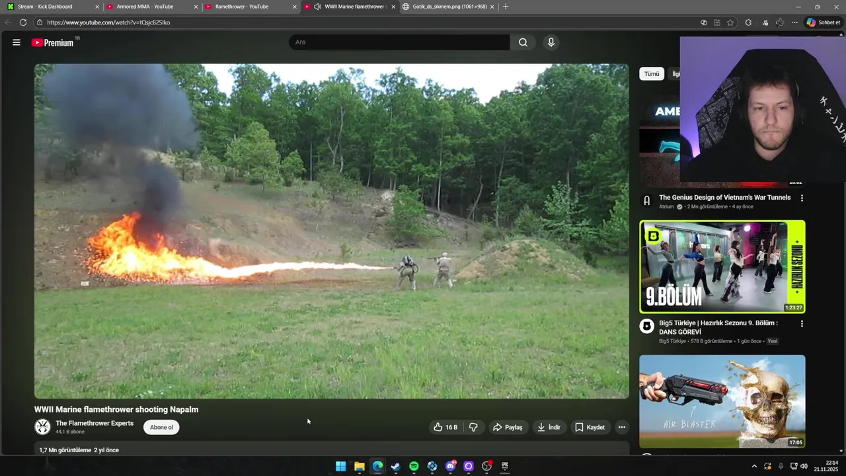The image size is (846, 476).
Task: Open browser extensions puzzle icon
Action: click(x=748, y=22)
